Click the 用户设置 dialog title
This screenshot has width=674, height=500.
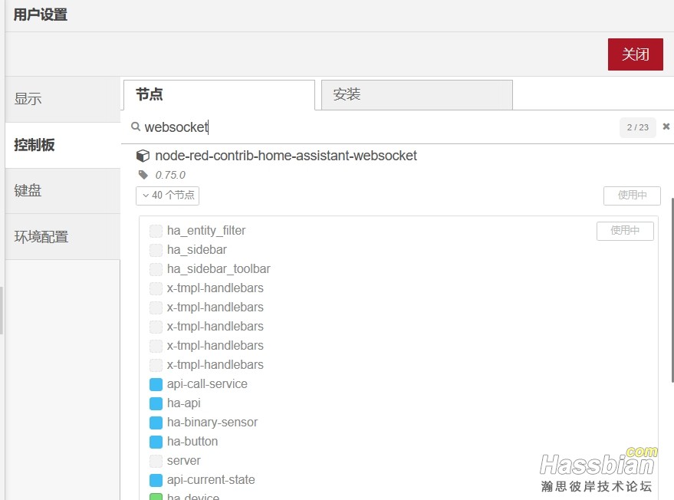pyautogui.click(x=41, y=15)
